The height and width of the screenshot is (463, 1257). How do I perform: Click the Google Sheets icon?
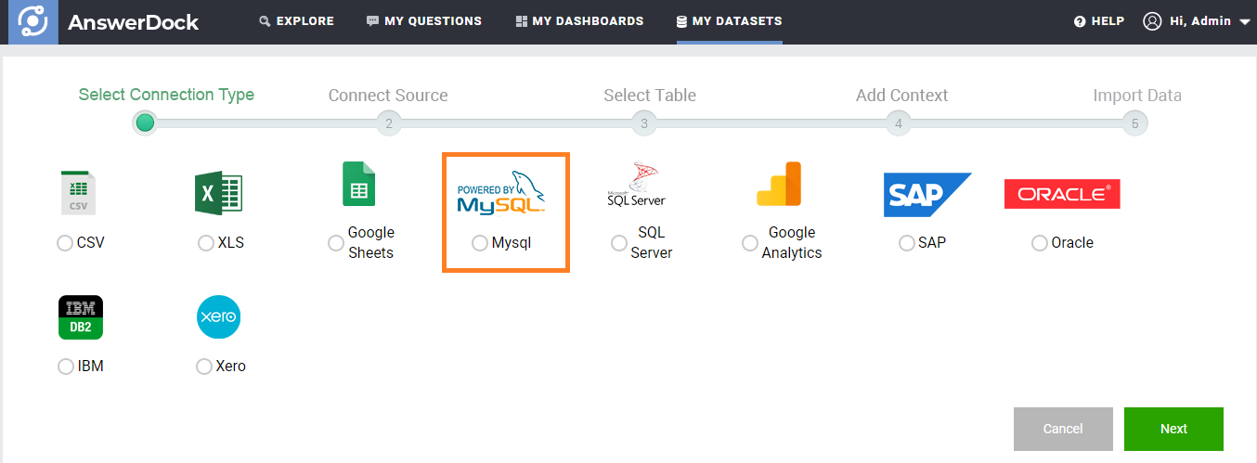point(359,184)
